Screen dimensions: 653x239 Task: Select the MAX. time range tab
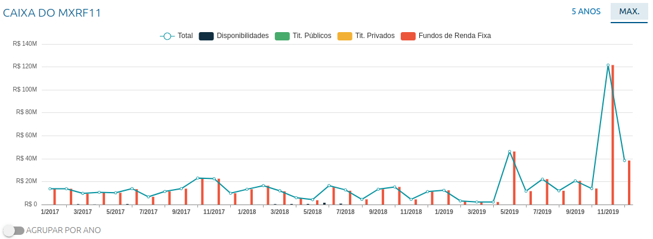[629, 12]
